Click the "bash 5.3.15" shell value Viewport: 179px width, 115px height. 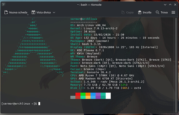[x=91, y=44]
